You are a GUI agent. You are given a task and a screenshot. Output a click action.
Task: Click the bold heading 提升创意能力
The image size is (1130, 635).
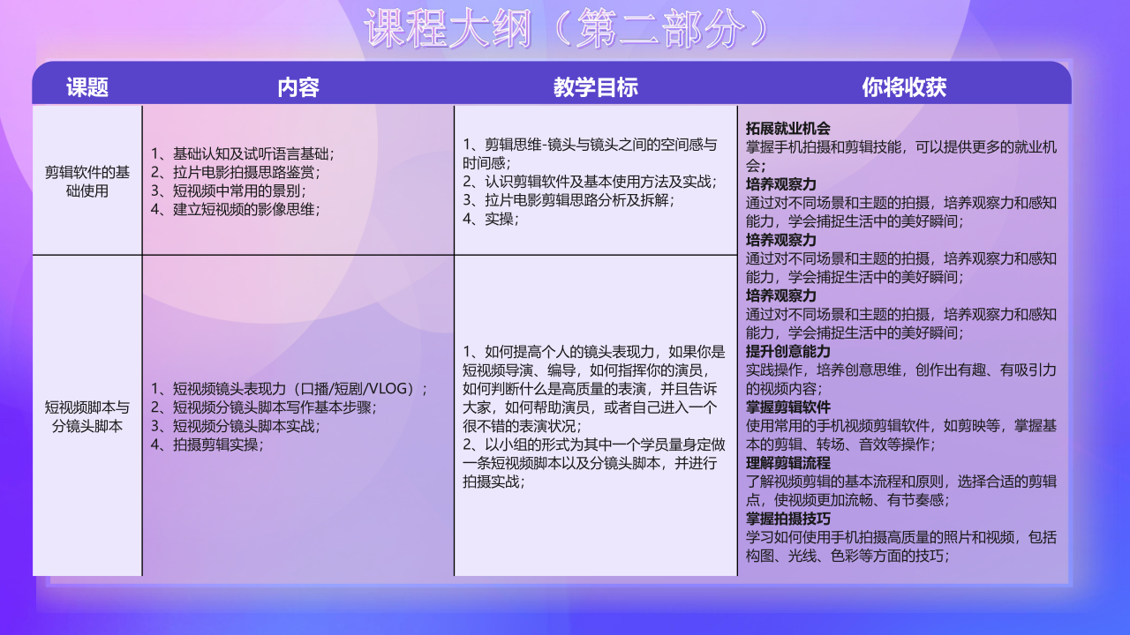coord(788,351)
